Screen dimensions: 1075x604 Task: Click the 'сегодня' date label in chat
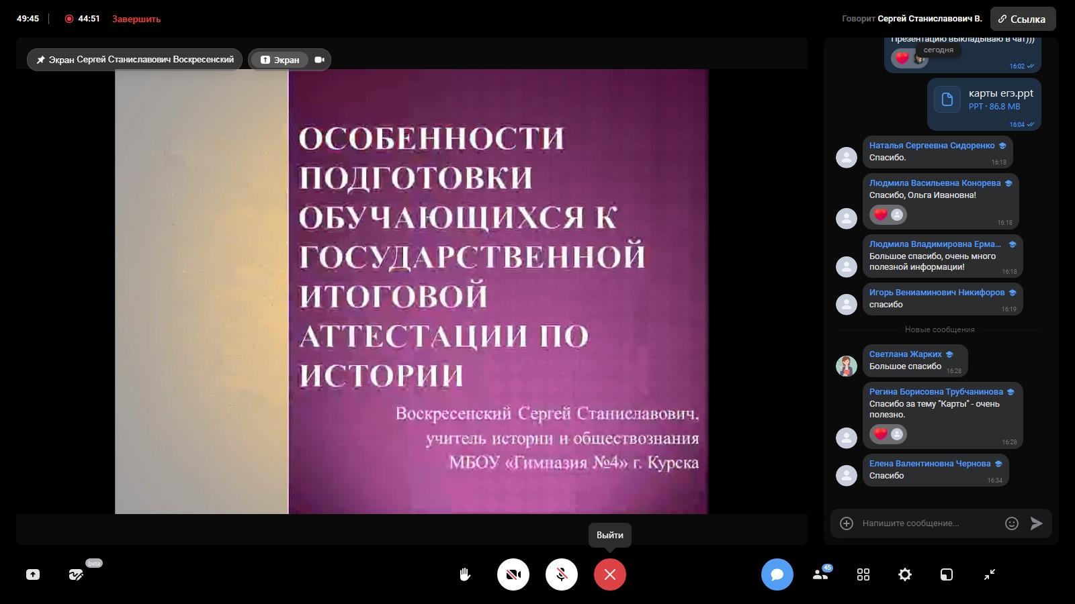939,50
